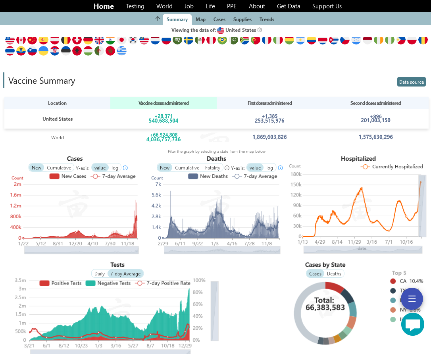Image resolution: width=431 pixels, height=354 pixels.
Task: Switch Tests chart to Daily
Action: click(100, 274)
